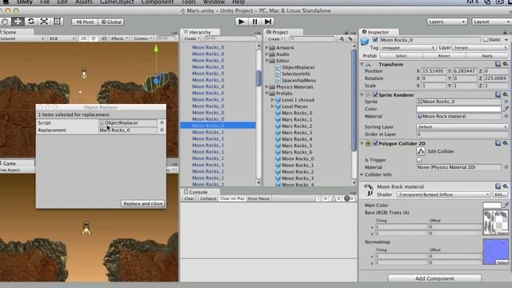This screenshot has height=288, width=512.
Task: Open Transform component gear settings
Action: (506, 64)
